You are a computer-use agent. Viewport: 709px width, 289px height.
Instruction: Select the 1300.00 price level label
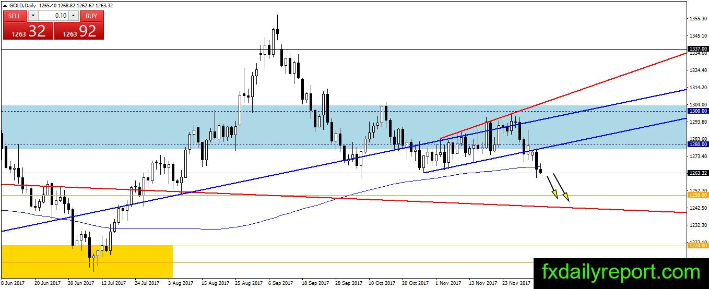coord(698,111)
